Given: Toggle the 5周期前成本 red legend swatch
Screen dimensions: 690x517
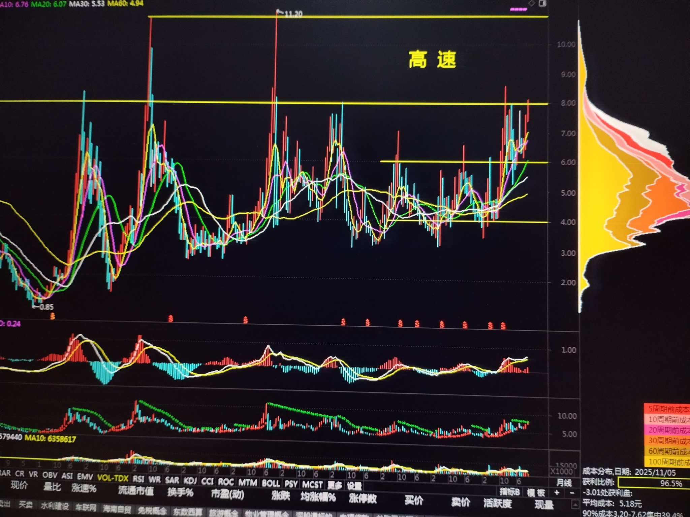Looking at the screenshot, I should tap(667, 409).
